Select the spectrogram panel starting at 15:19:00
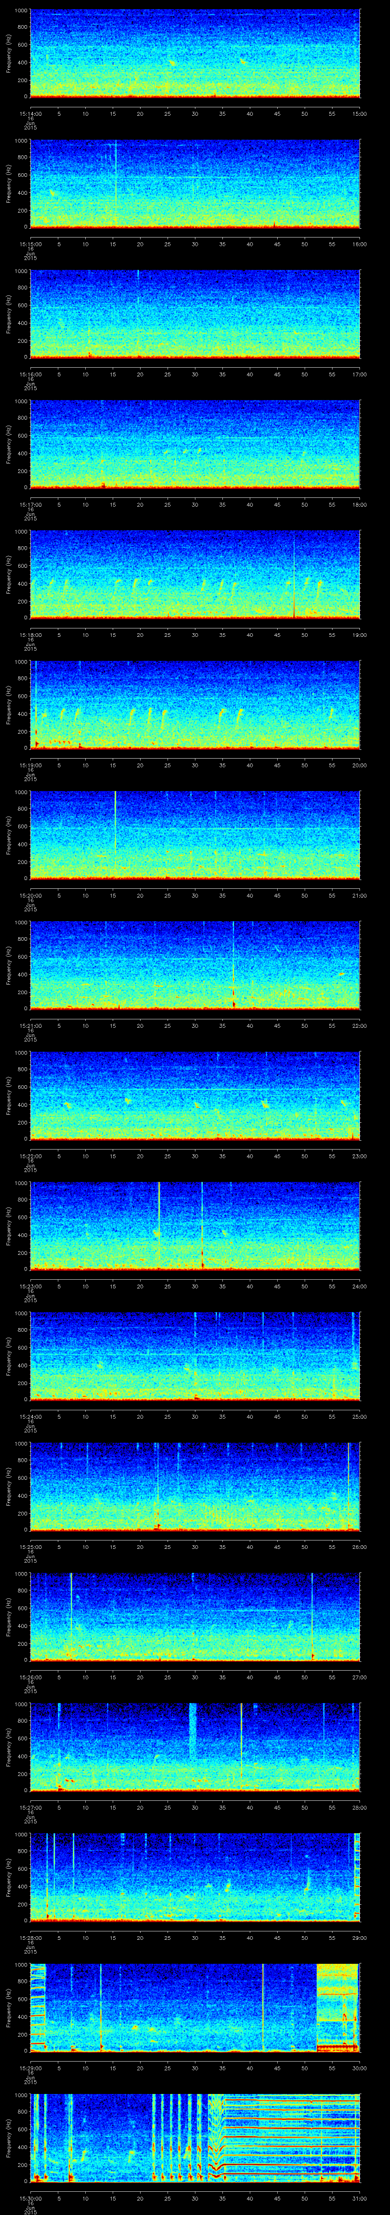 click(195, 705)
